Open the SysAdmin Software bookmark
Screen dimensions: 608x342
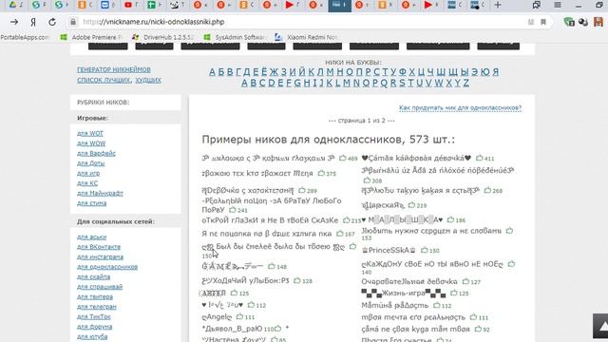236,37
